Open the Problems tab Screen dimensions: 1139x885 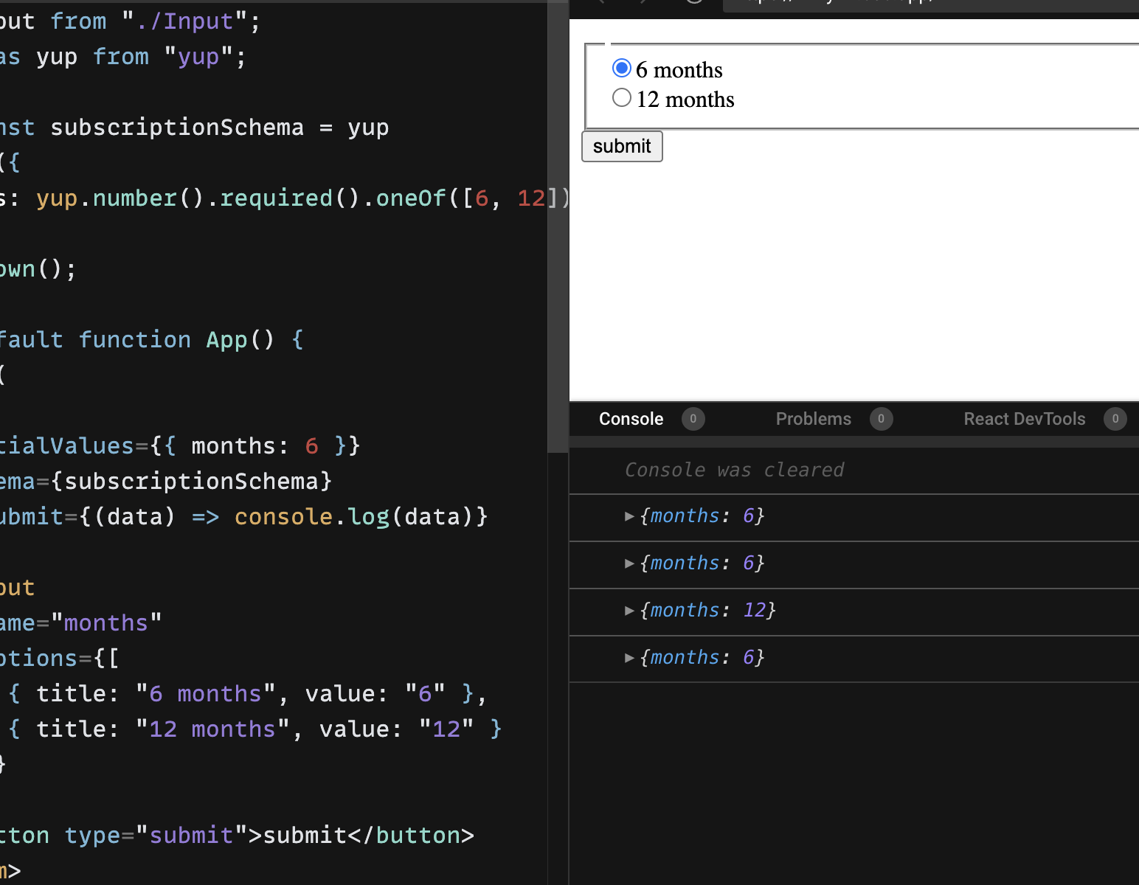pyautogui.click(x=813, y=419)
